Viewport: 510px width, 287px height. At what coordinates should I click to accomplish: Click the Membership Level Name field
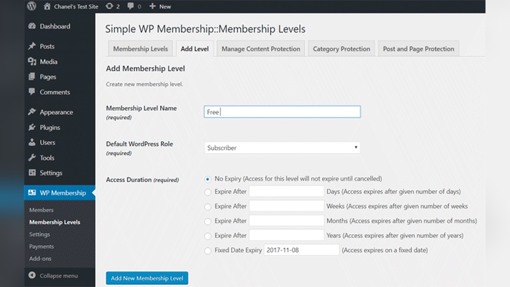click(282, 112)
